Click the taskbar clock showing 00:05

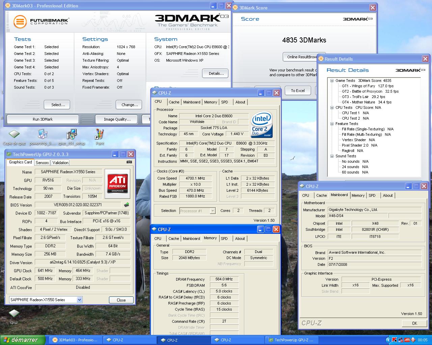pos(423,340)
